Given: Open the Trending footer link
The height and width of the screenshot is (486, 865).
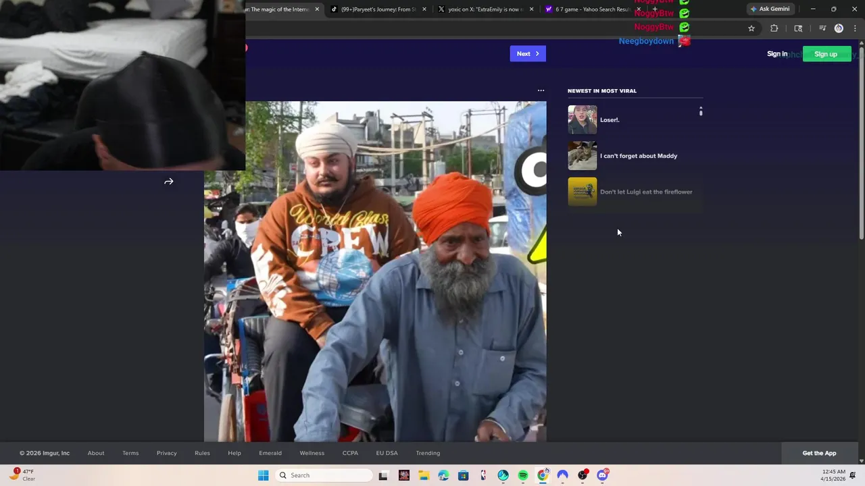Looking at the screenshot, I should pyautogui.click(x=428, y=453).
